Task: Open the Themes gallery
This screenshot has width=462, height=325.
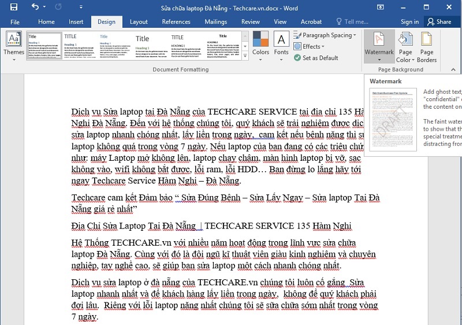Action: [x=14, y=47]
